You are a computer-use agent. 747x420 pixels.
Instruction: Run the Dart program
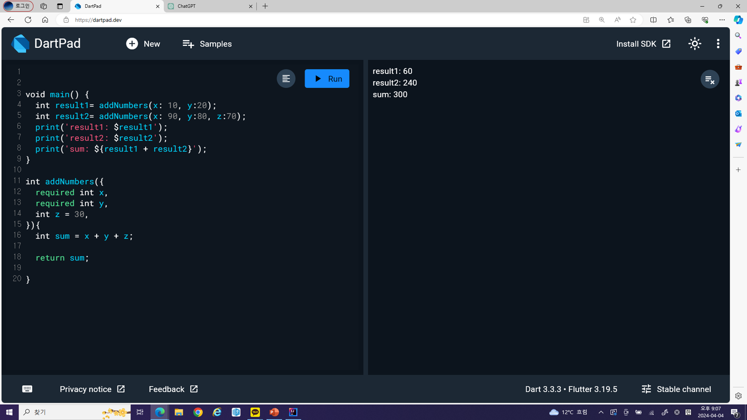(327, 78)
